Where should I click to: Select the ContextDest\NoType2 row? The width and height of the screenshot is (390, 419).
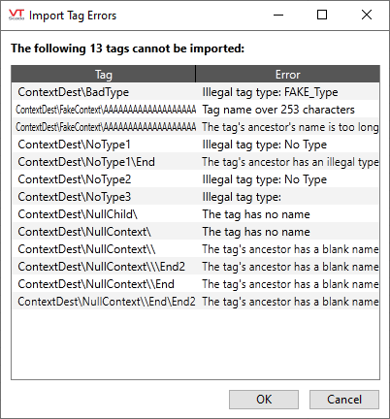195,179
